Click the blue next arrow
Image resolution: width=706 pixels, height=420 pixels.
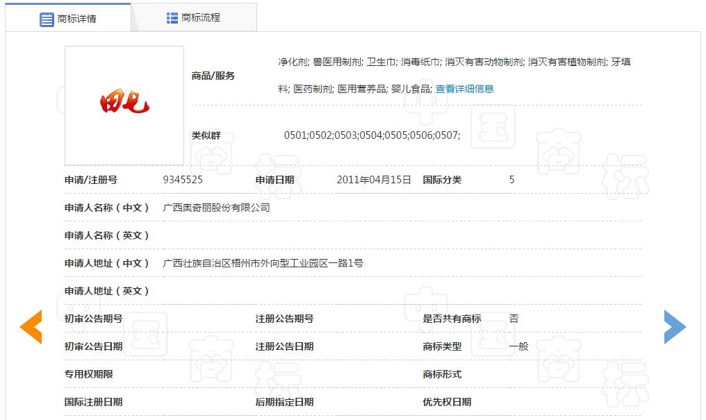(674, 327)
